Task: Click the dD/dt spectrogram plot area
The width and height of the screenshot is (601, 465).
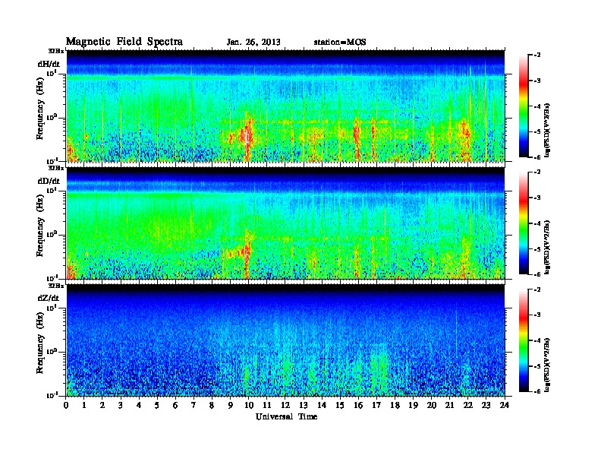Action: [x=285, y=223]
